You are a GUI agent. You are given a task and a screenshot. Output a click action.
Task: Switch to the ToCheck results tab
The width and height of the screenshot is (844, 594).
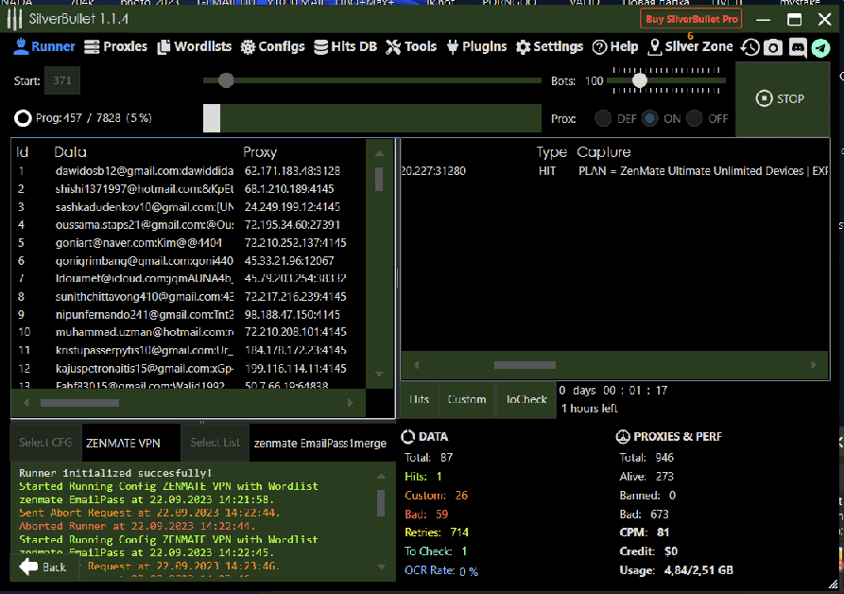tap(526, 399)
